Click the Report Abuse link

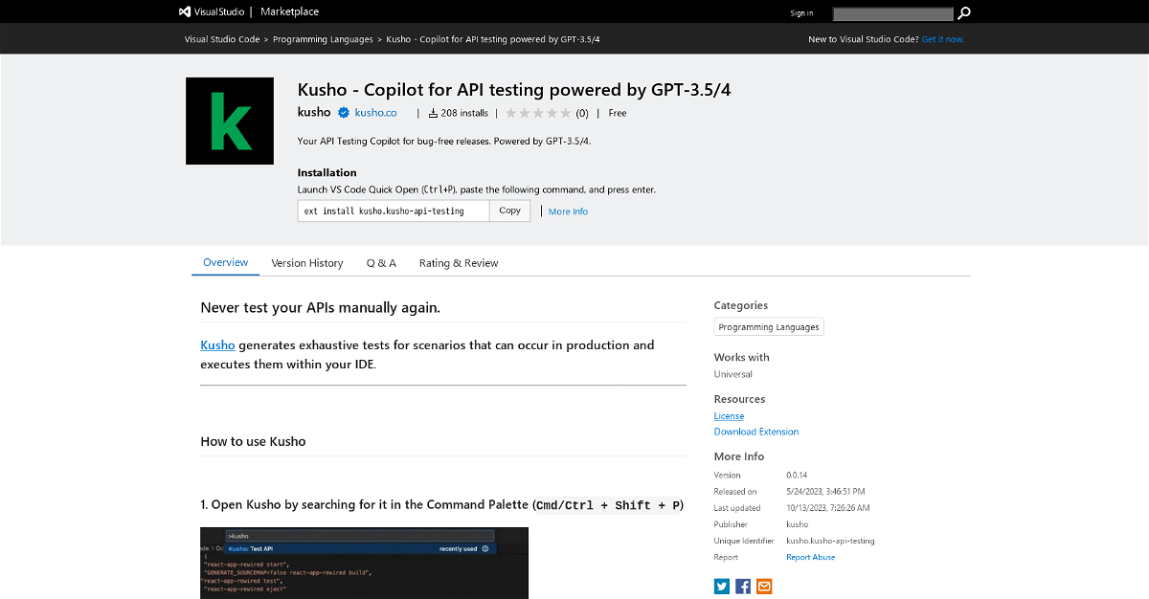coord(810,557)
